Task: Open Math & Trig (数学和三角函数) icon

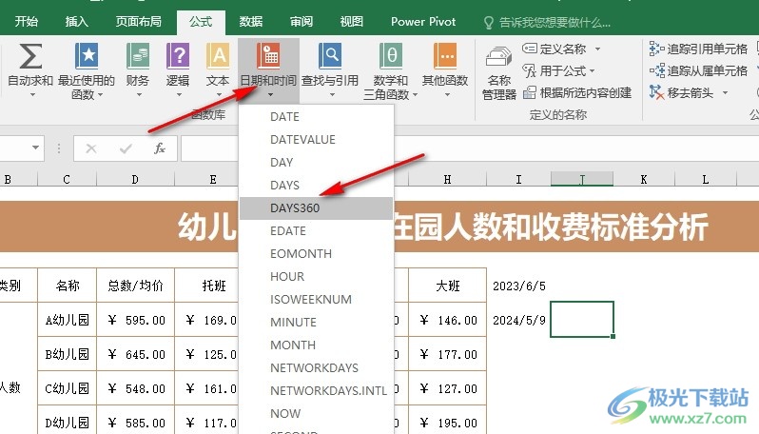Action: (x=391, y=56)
